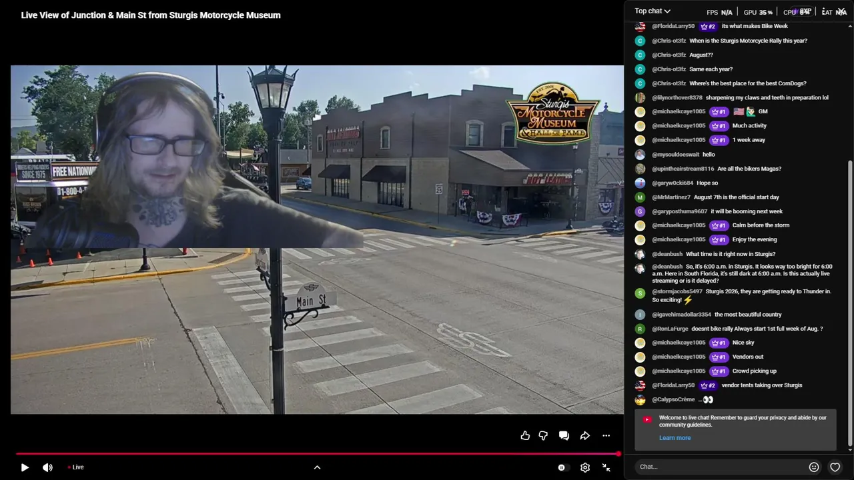Open the Learn more link
The height and width of the screenshot is (480, 854).
(675, 438)
